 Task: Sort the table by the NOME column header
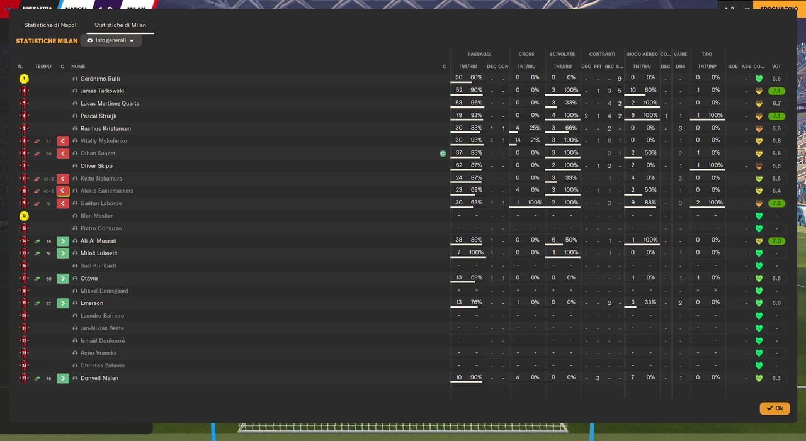pos(78,66)
